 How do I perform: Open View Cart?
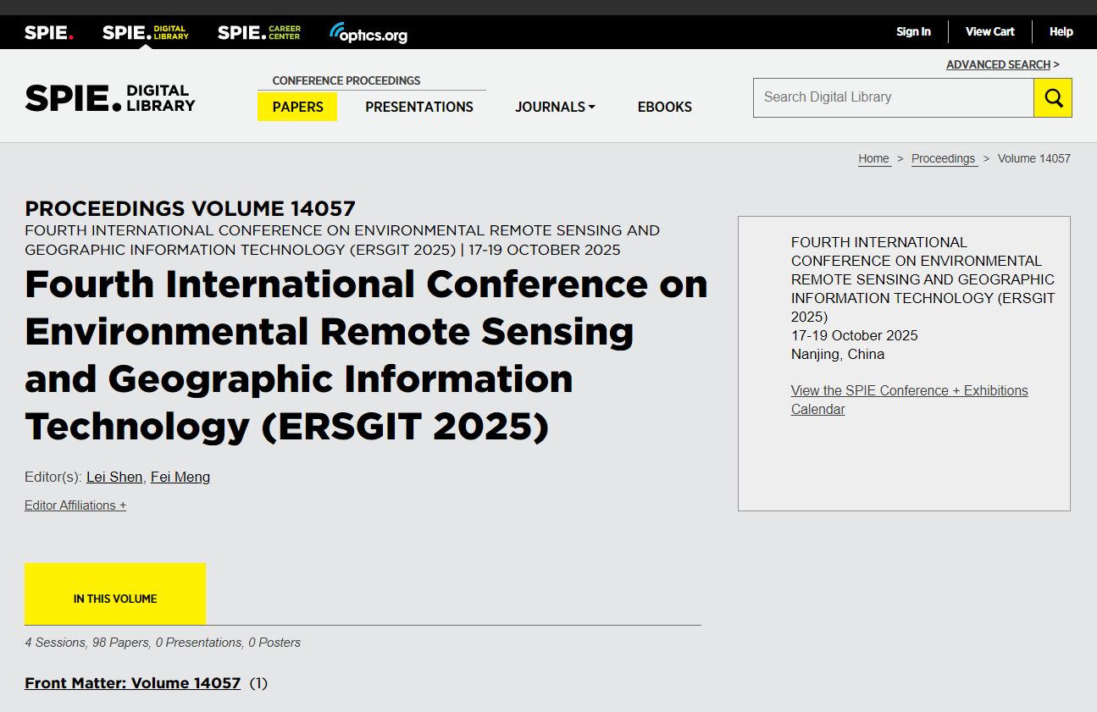click(x=989, y=32)
